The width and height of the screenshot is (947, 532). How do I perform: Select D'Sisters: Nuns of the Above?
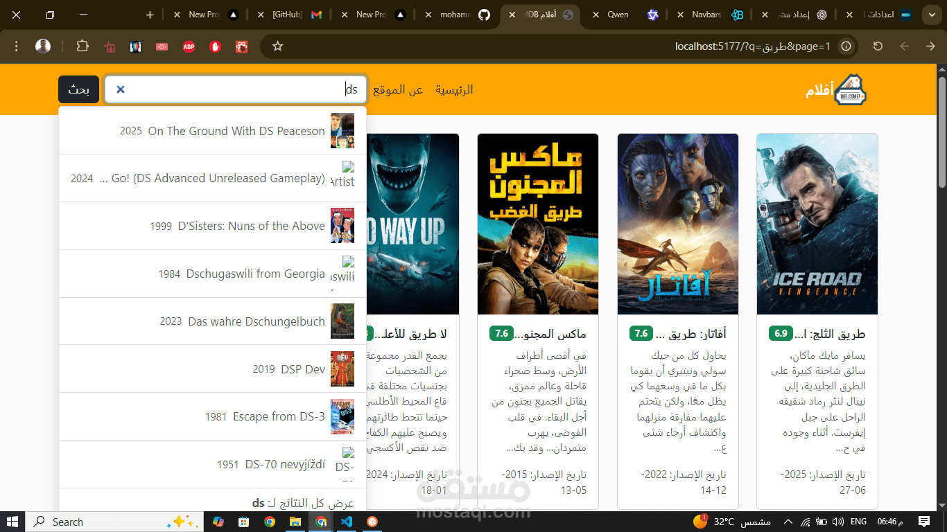click(x=213, y=226)
